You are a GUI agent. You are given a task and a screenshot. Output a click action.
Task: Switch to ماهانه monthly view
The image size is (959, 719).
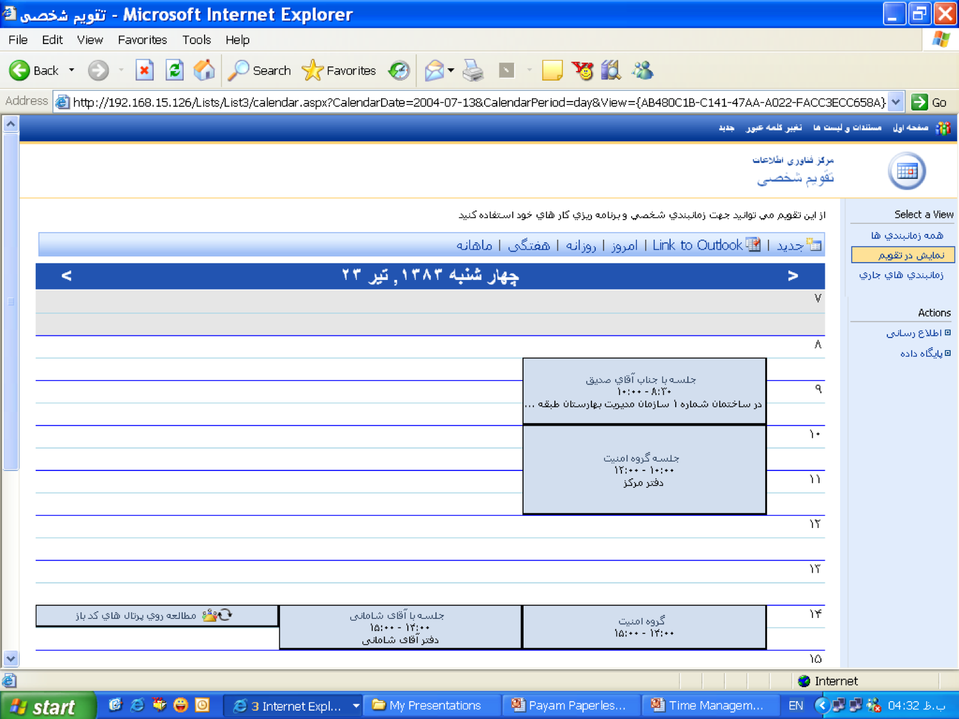click(x=474, y=245)
